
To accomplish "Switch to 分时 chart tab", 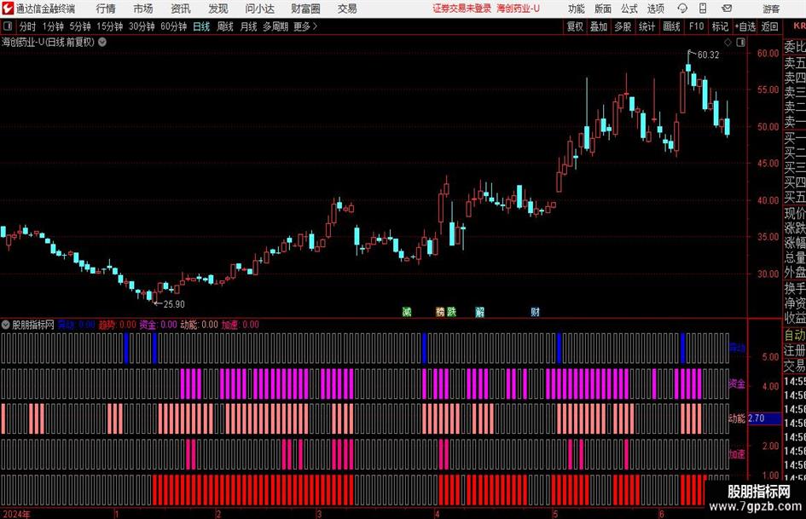I will [x=28, y=26].
